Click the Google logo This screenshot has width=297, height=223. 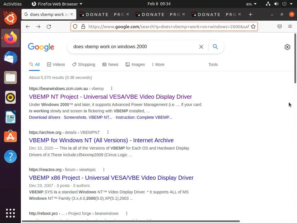(41, 47)
